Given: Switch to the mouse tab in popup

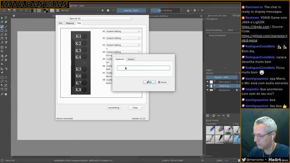Looking at the screenshot, I should tap(131, 59).
